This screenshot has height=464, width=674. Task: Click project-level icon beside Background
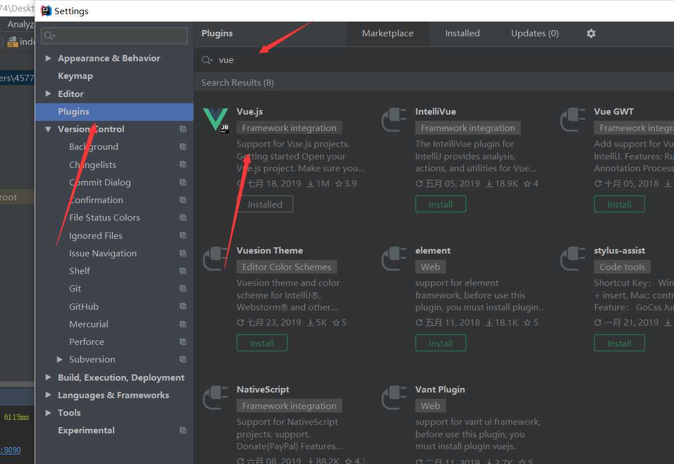click(x=183, y=146)
